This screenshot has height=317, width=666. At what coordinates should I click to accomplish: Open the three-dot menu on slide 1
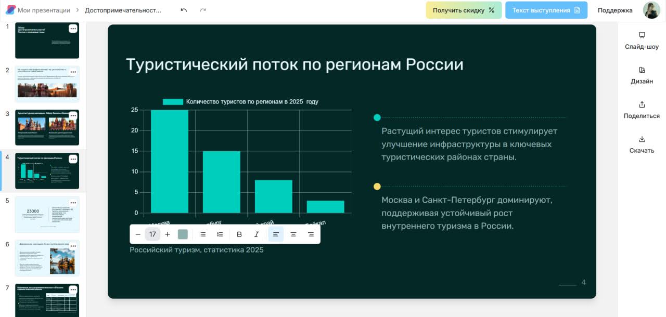coord(73,28)
